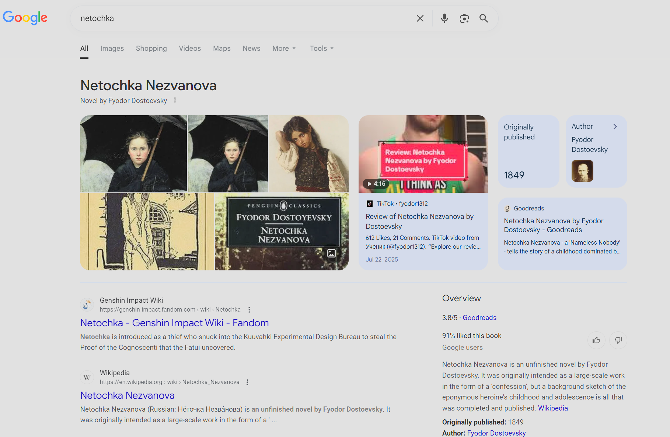670x437 pixels.
Task: Open three-dot menu beside Novel by Fyodor Dostoevsky
Action: click(x=175, y=100)
